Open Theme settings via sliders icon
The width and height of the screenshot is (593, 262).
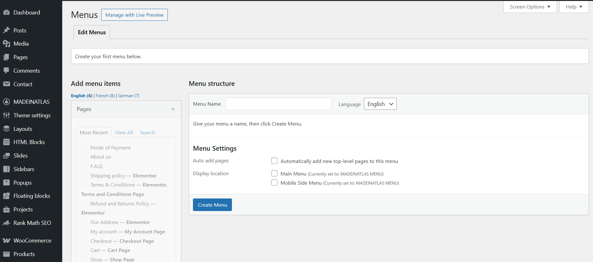(x=6, y=115)
